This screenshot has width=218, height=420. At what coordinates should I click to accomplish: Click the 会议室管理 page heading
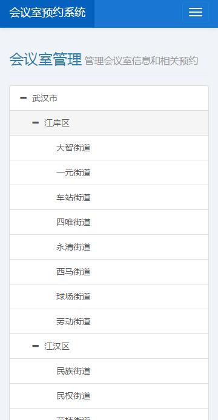[45, 59]
